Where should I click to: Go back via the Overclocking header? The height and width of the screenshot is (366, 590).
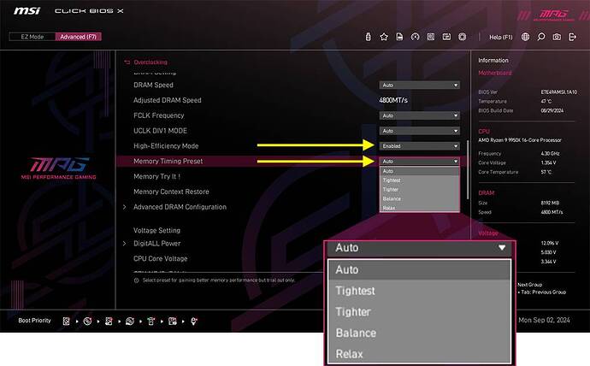146,62
